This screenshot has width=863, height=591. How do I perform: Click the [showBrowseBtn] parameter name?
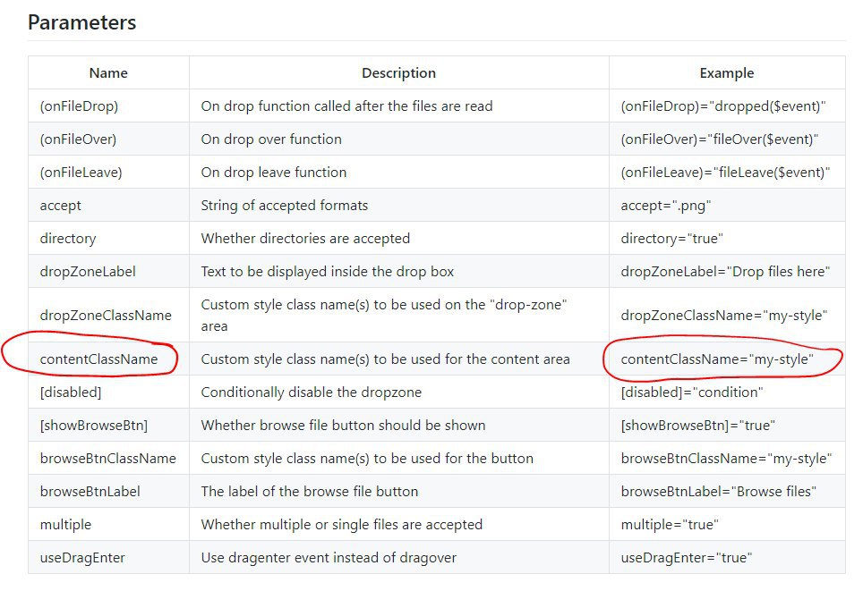94,426
